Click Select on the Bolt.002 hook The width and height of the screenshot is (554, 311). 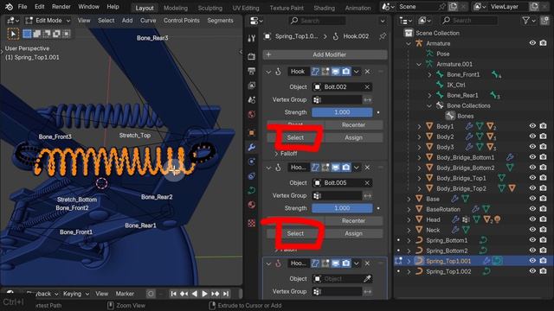[295, 137]
